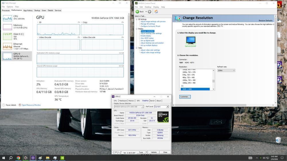Click the CPU-Z taskbar icon
287x161 pixels.
pos(33,158)
